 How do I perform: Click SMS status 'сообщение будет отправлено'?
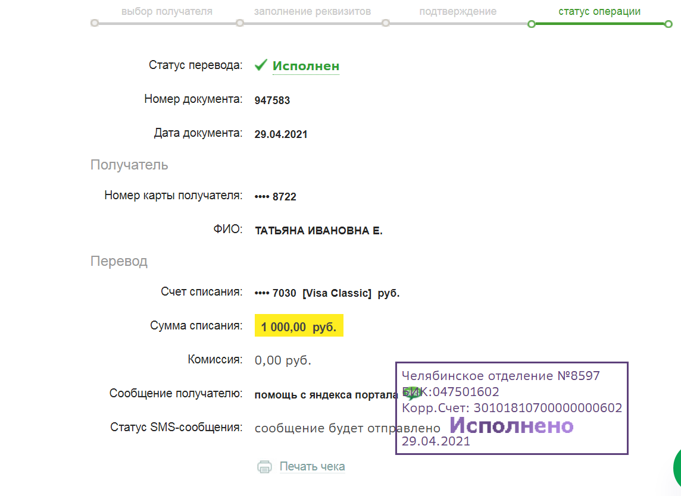click(x=348, y=428)
